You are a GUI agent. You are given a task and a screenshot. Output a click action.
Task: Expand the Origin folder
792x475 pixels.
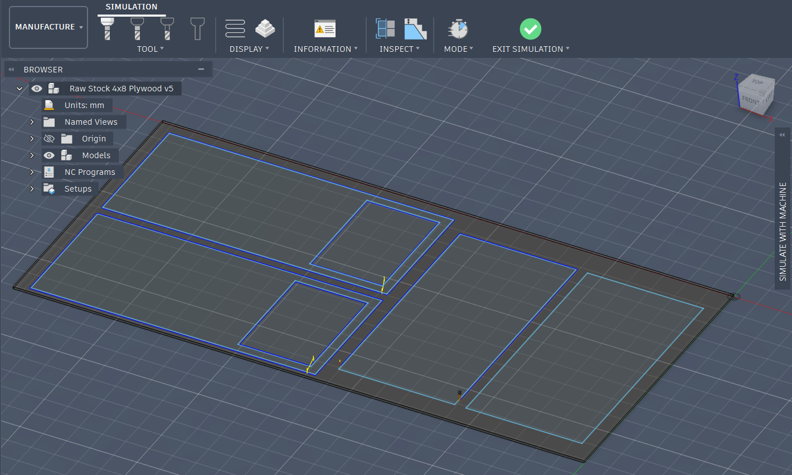coord(32,139)
